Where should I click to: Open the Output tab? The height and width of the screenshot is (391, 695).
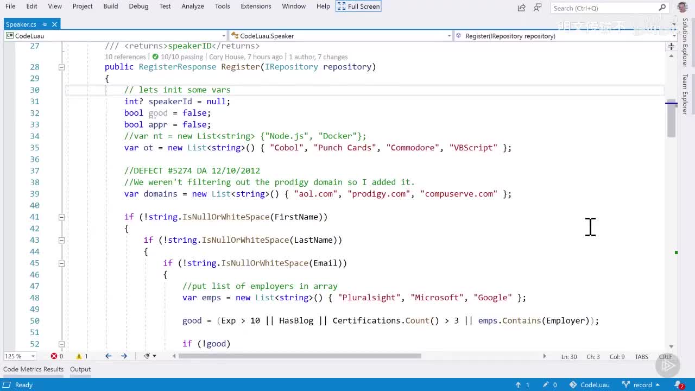[80, 369]
